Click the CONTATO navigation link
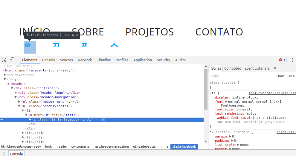The width and height of the screenshot is (296, 156). pos(219,32)
